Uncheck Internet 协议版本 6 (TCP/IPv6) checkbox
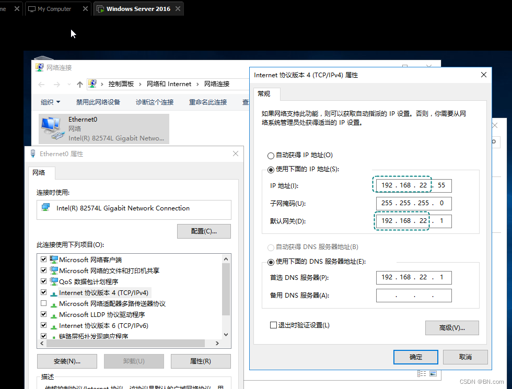The height and width of the screenshot is (389, 512). 43,325
